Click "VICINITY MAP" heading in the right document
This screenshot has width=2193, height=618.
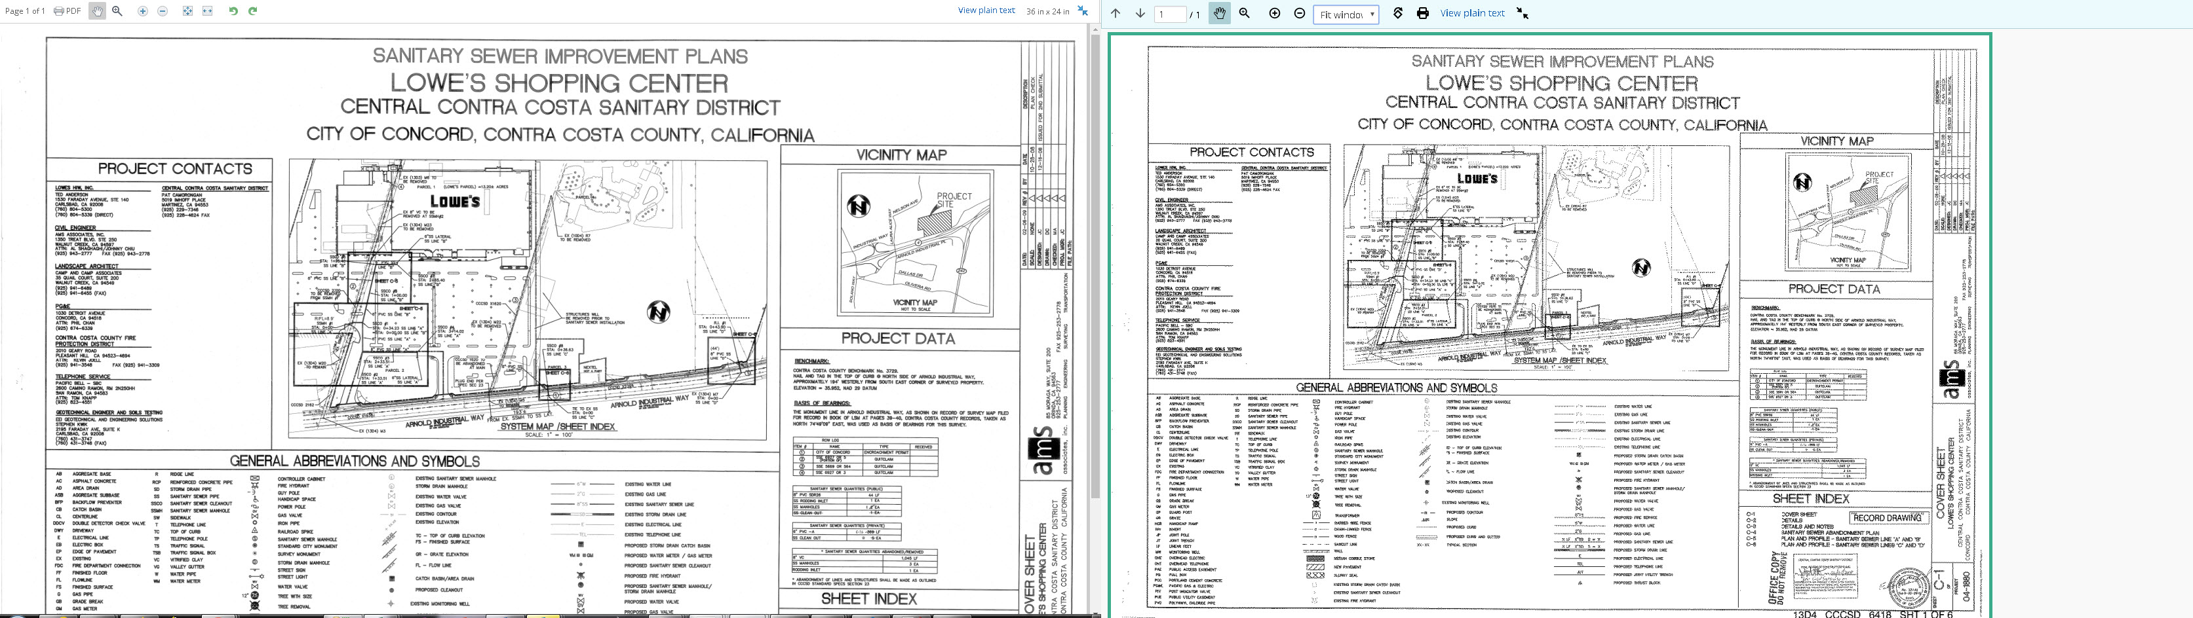1836,141
